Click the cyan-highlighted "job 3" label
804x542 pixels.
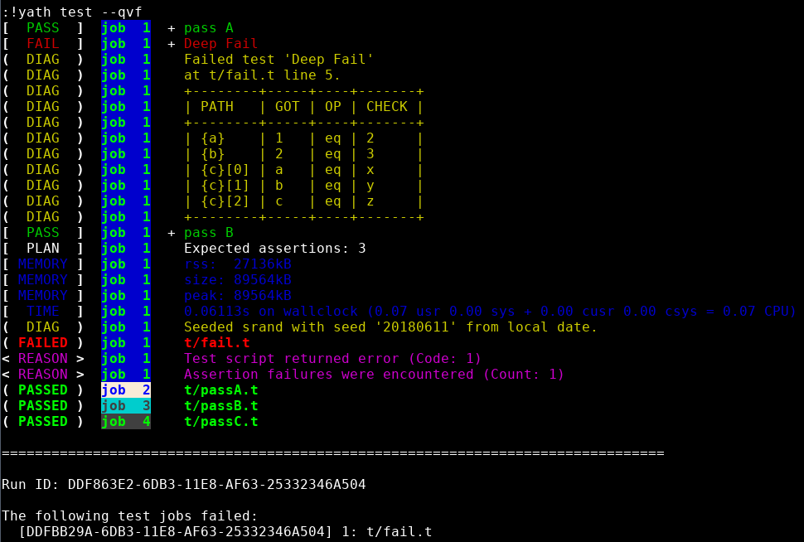click(125, 405)
